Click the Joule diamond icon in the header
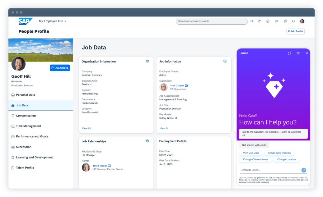This screenshot has width=323, height=197. tap(259, 21)
